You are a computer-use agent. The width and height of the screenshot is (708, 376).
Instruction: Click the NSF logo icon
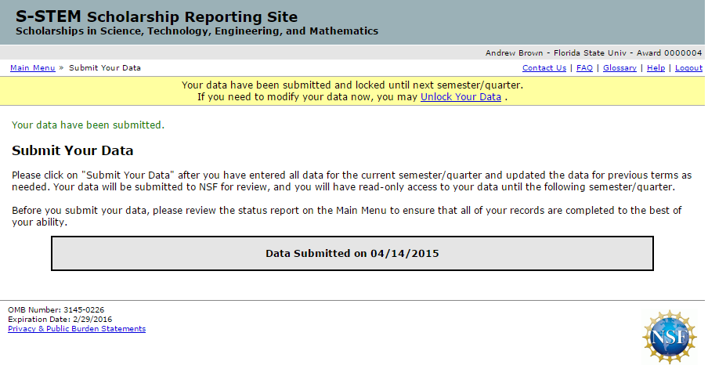670,337
